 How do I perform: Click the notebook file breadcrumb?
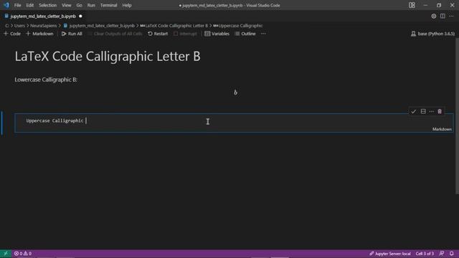coord(99,26)
